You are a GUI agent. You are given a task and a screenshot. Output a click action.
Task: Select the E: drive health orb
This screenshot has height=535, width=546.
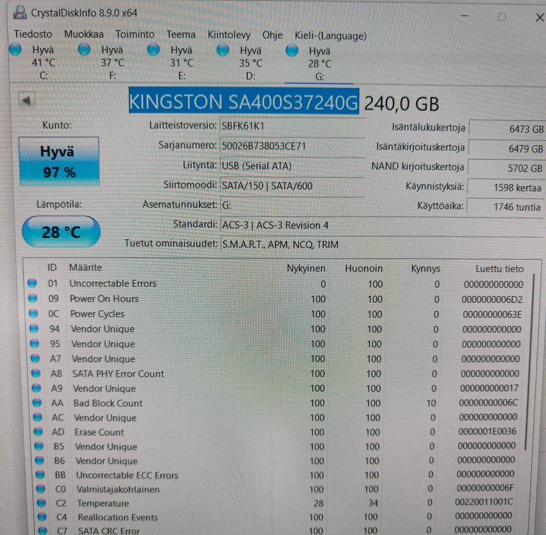[154, 50]
